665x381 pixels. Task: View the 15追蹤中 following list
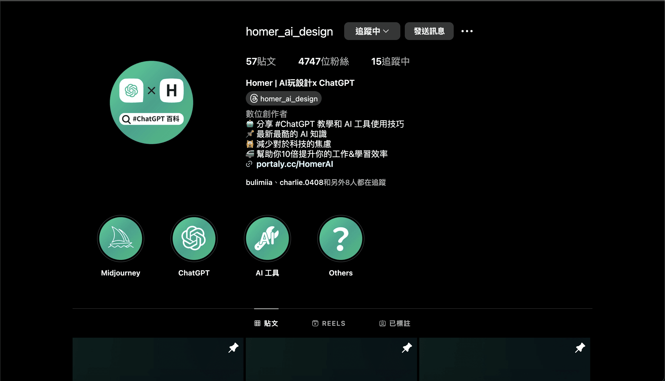pos(390,61)
